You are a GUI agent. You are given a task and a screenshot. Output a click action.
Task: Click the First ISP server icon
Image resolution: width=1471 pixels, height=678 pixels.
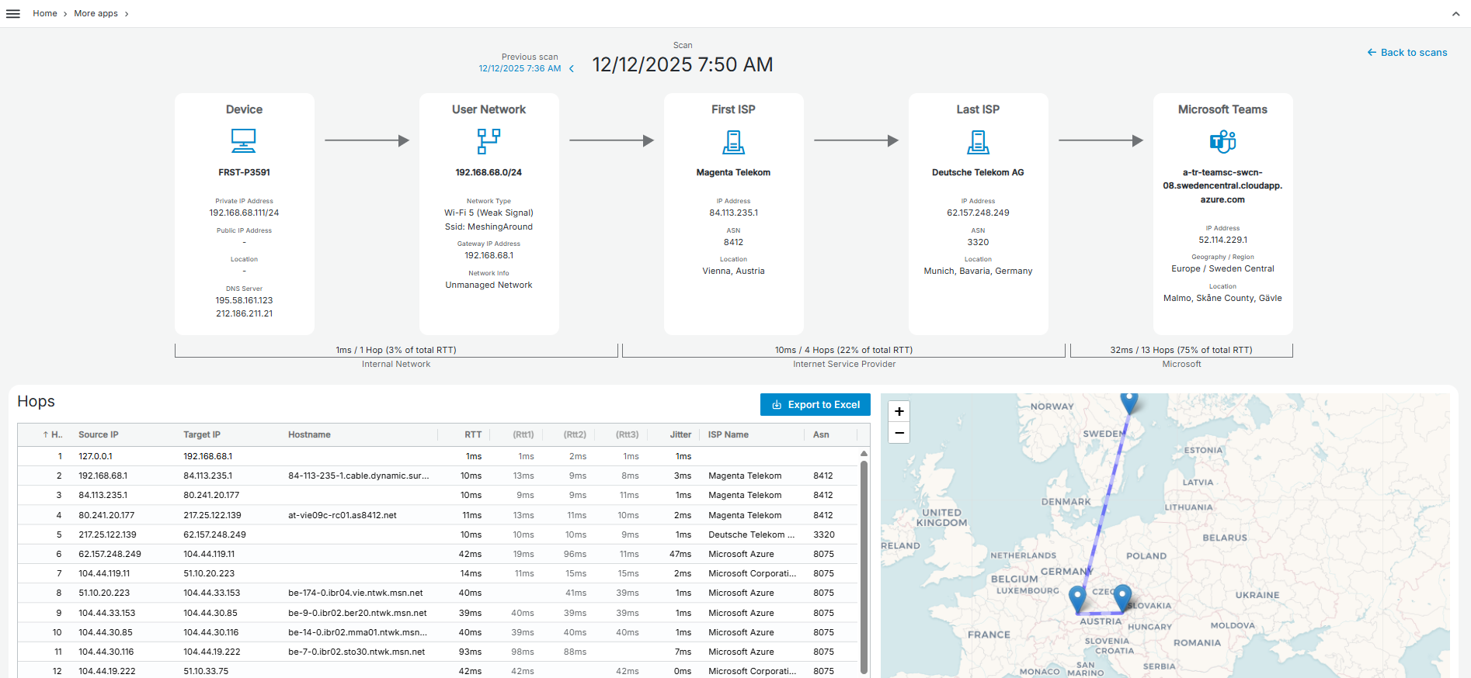coord(733,142)
